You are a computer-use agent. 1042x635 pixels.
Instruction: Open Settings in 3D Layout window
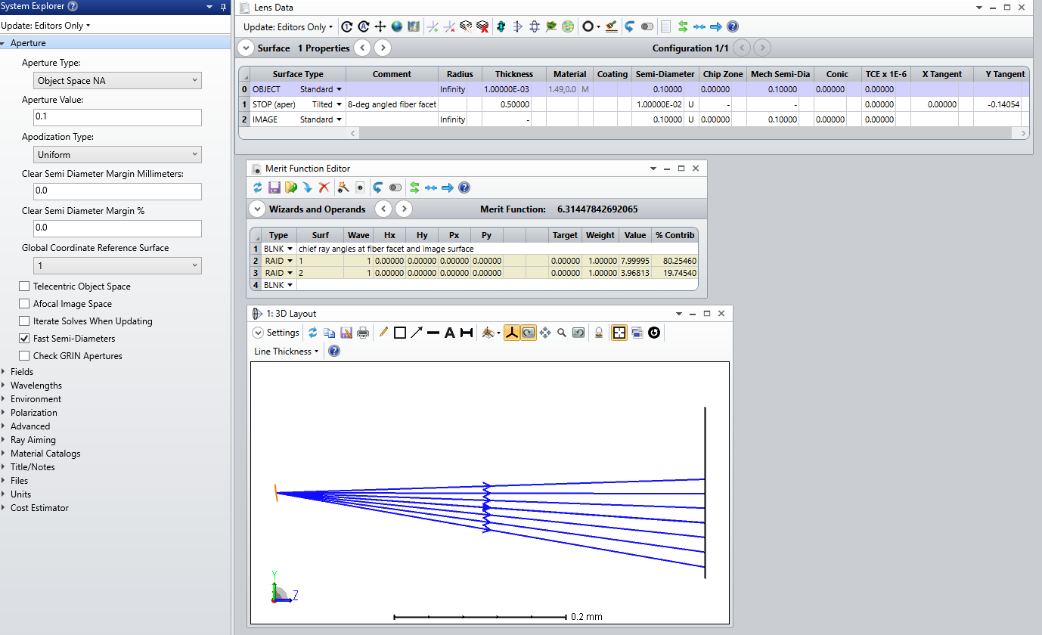(277, 333)
